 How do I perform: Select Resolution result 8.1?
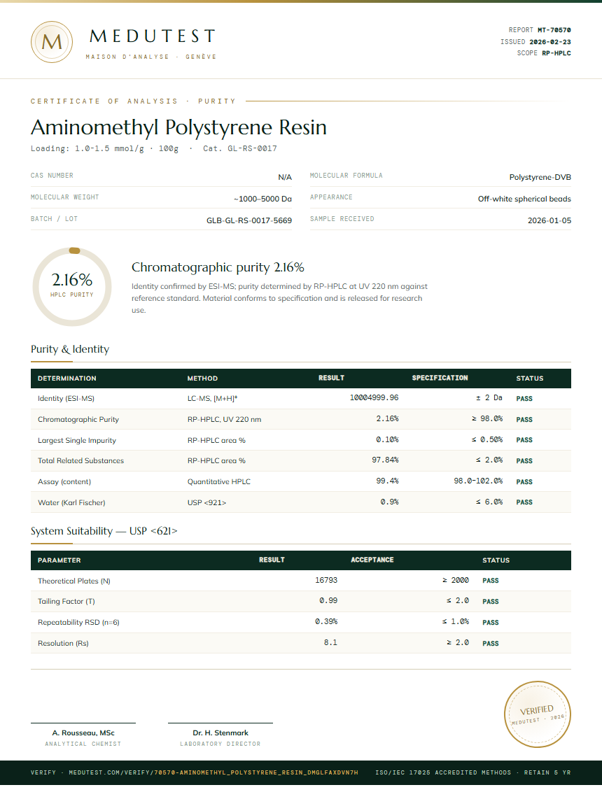(330, 642)
